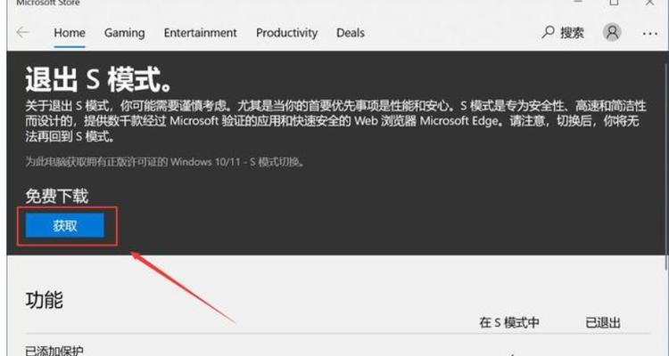Select the Productivity tab
Screen dimensions: 669x356
(286, 33)
